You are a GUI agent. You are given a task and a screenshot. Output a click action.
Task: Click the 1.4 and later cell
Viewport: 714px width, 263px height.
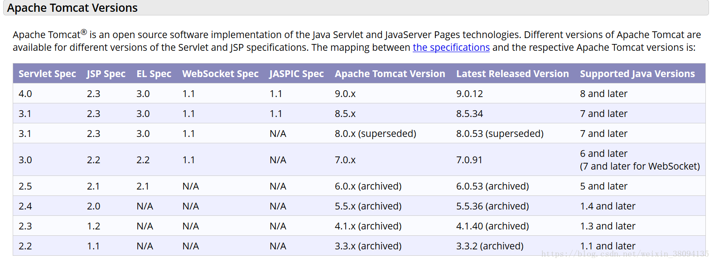coord(608,206)
